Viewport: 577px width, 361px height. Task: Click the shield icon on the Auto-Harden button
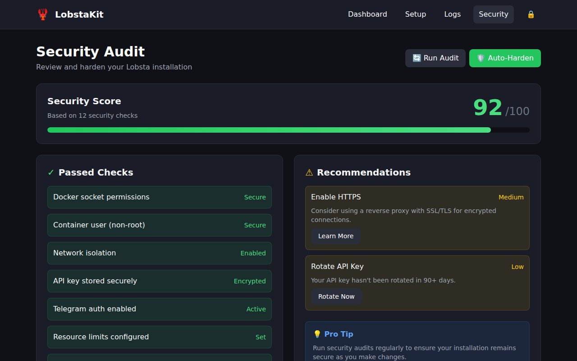[x=481, y=58]
